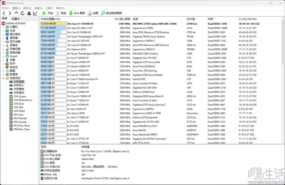Image resolution: width=285 pixels, height=185 pixels.
Task: Expand the 操作系统 tree node
Action: pyautogui.click(x=3, y=34)
